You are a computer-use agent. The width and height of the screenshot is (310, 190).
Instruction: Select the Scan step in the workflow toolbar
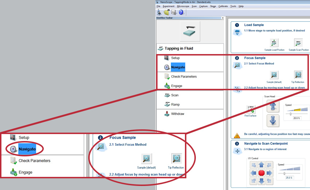point(175,95)
